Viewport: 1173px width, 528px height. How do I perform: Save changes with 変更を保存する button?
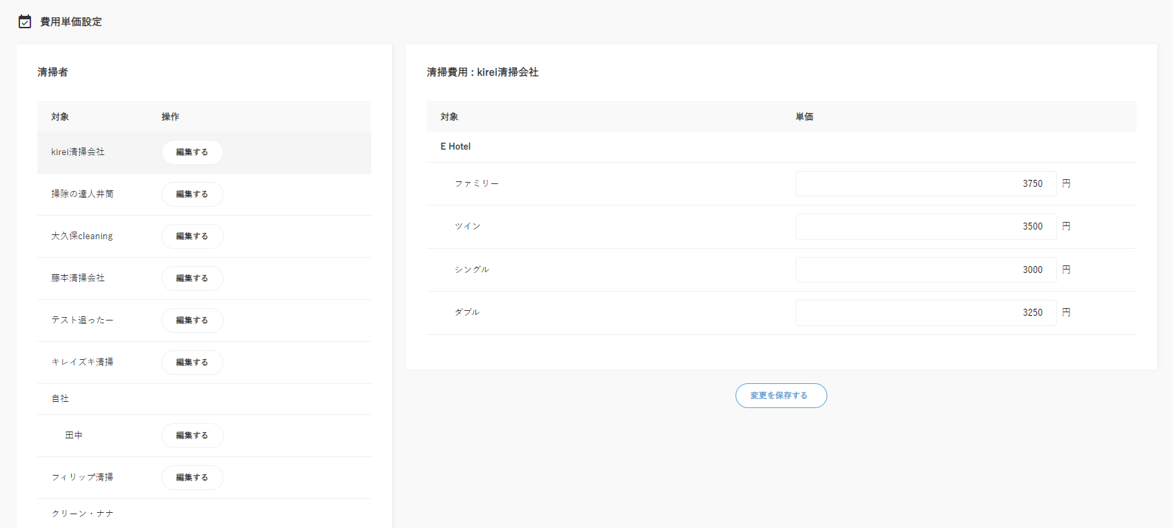[780, 396]
